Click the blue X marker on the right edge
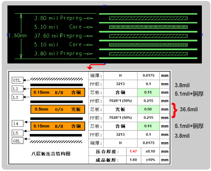211x171 pixels. pos(202,35)
